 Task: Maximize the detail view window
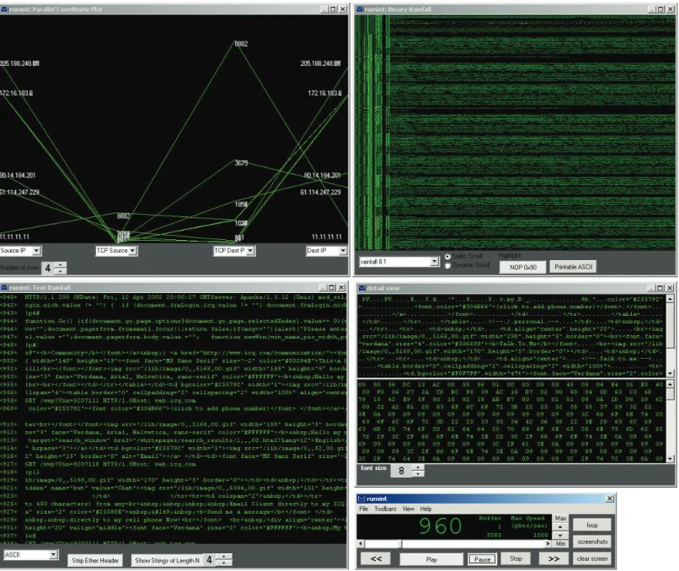(x=660, y=288)
